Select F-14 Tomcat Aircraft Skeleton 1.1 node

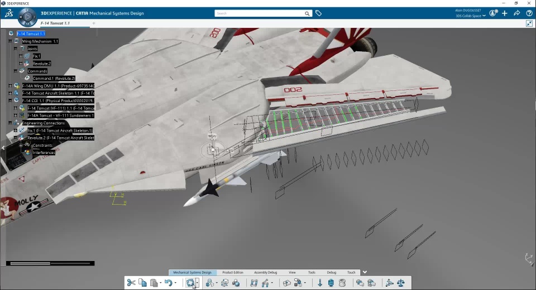click(x=58, y=93)
